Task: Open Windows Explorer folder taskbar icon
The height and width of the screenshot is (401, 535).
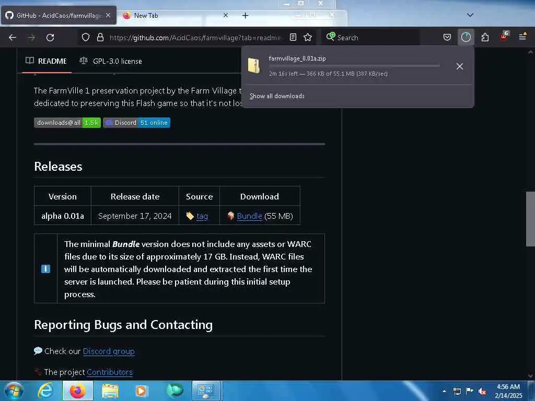Action: [x=110, y=391]
